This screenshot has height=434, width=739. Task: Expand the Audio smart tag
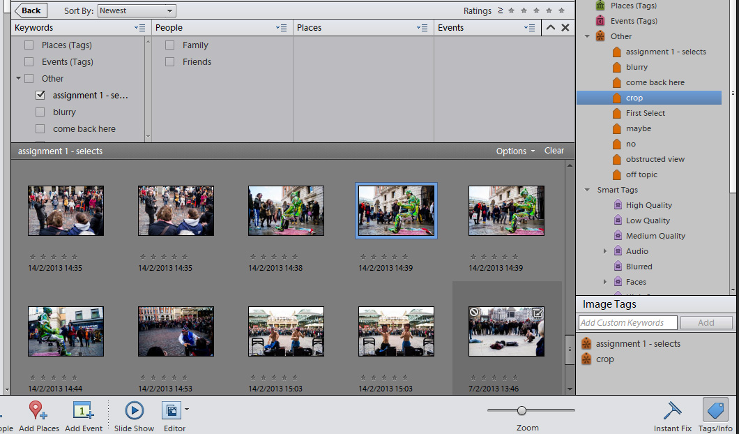pos(605,251)
